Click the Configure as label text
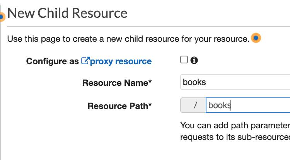Viewport: 290px width, 160px height. click(x=52, y=61)
